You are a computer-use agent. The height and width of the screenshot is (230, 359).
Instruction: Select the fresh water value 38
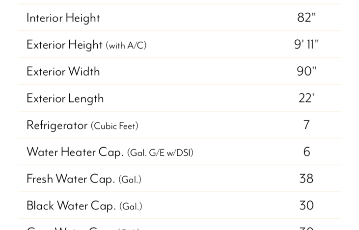tap(306, 179)
